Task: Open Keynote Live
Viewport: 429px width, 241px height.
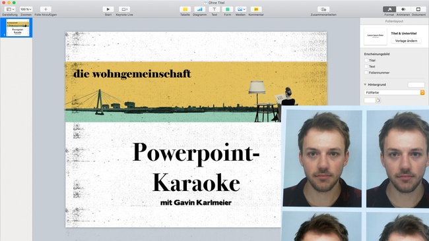Action: pyautogui.click(x=124, y=9)
